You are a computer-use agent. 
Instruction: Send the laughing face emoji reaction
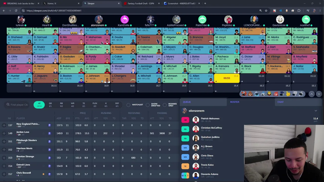click(x=269, y=94)
